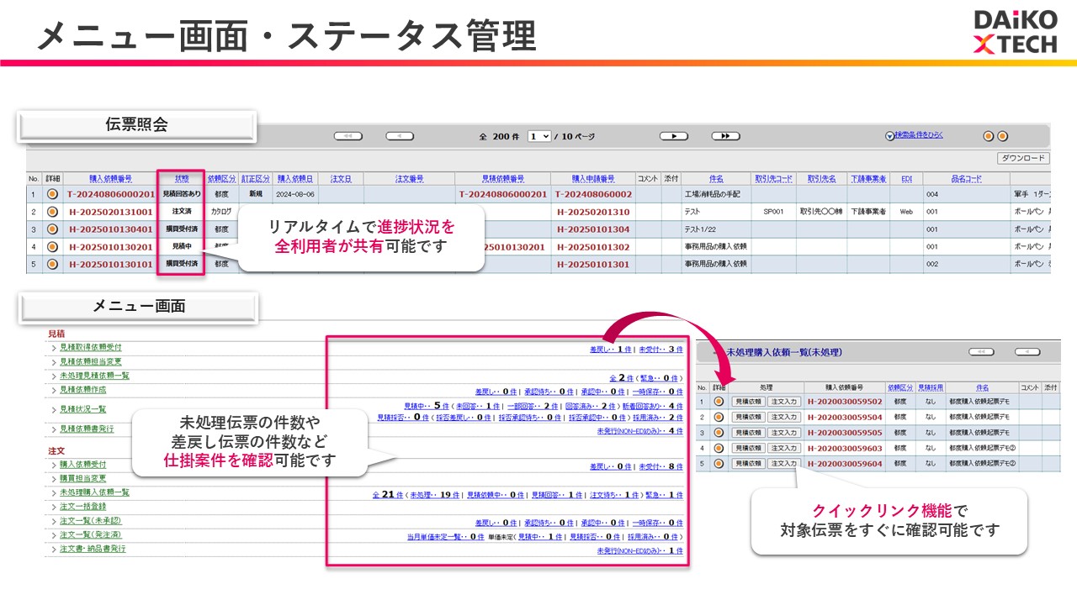
Task: Click the ダウンロード button
Action: click(x=1021, y=159)
